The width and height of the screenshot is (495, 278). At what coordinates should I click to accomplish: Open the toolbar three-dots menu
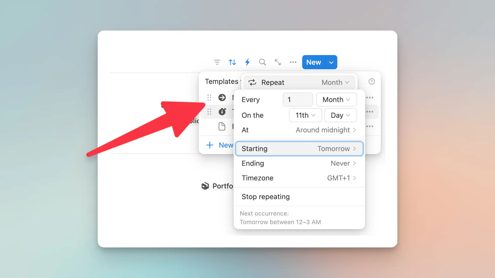point(293,62)
